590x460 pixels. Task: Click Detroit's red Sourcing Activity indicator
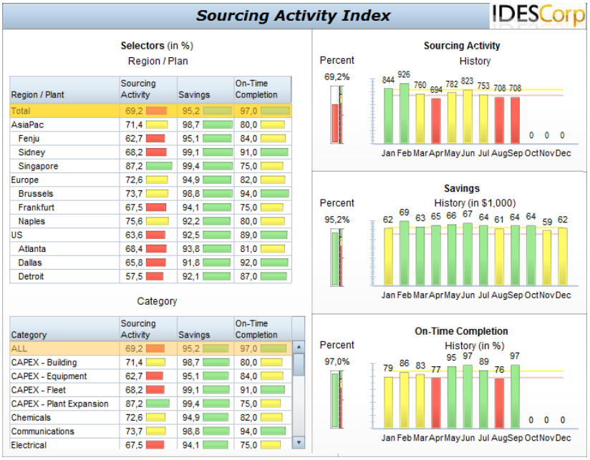click(155, 276)
